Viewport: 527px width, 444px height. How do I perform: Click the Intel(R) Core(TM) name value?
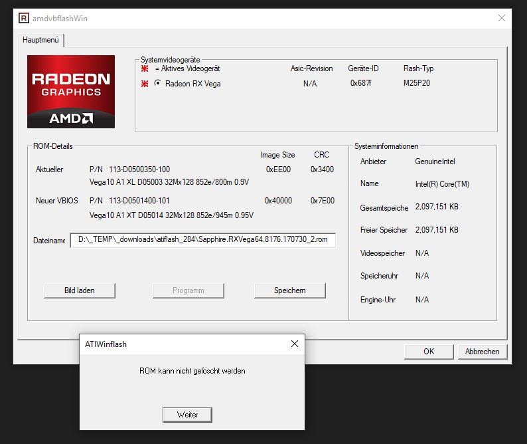pyautogui.click(x=442, y=184)
